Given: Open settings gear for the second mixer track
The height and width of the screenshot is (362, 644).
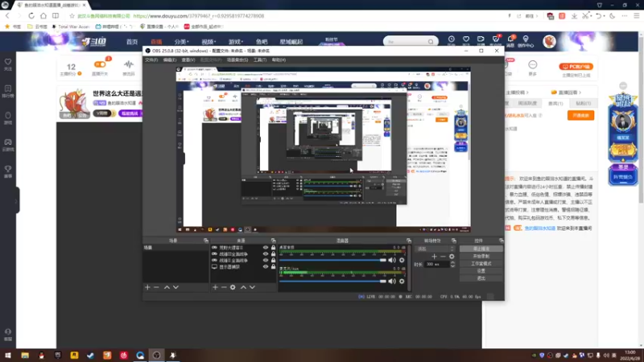Looking at the screenshot, I should 402,281.
